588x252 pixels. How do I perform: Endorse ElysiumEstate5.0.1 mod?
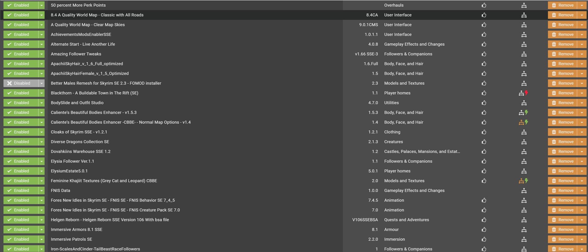coord(484,171)
